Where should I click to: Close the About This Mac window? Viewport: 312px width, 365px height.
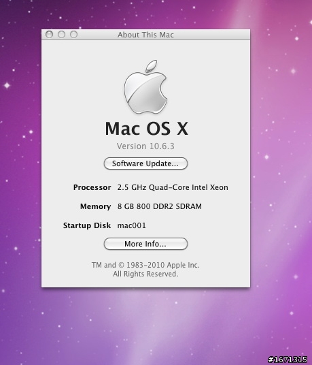[49, 35]
